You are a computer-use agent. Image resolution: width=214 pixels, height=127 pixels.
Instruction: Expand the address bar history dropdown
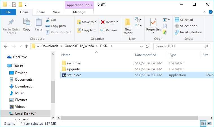click(141, 46)
